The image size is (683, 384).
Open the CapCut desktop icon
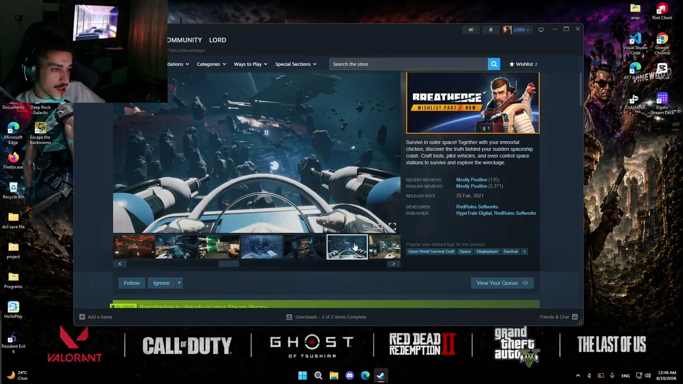[x=662, y=71]
